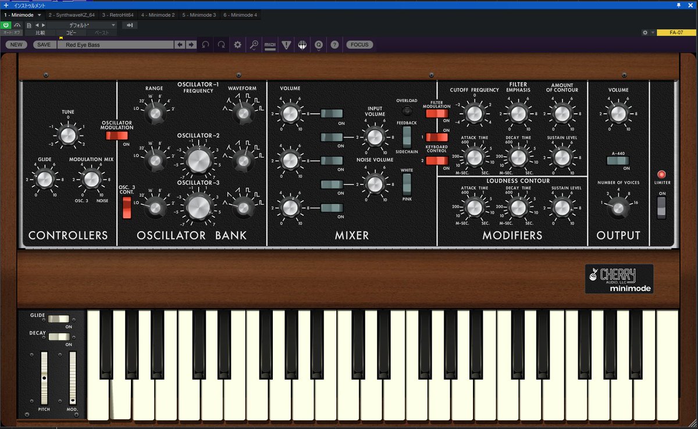Toggle the keyboard Glide ON switch
This screenshot has width=698, height=429.
click(58, 319)
